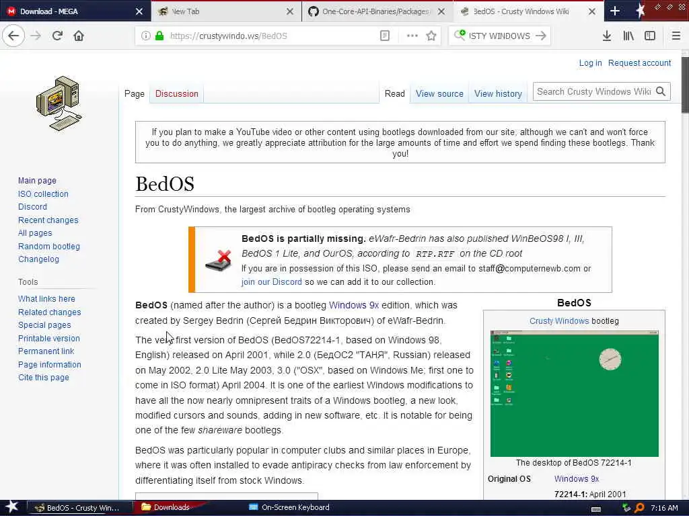
Task: Open View history tab
Action: [x=498, y=93]
